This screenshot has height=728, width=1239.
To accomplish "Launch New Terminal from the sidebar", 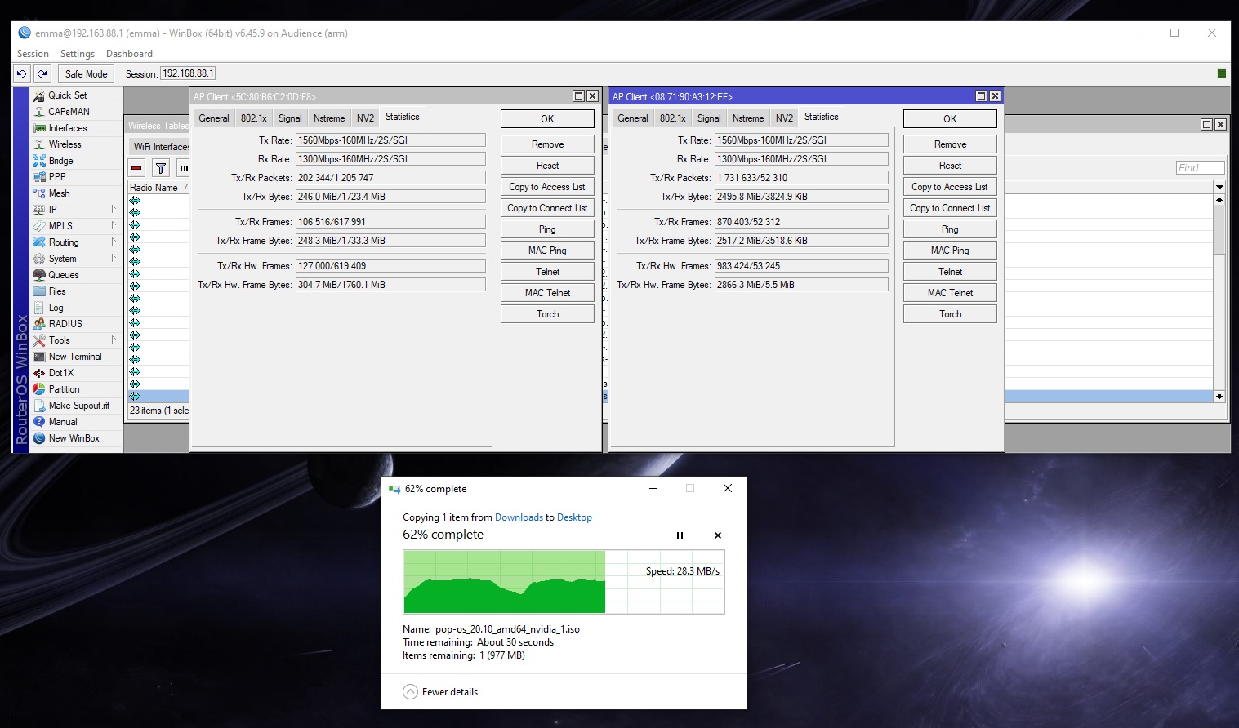I will point(75,357).
